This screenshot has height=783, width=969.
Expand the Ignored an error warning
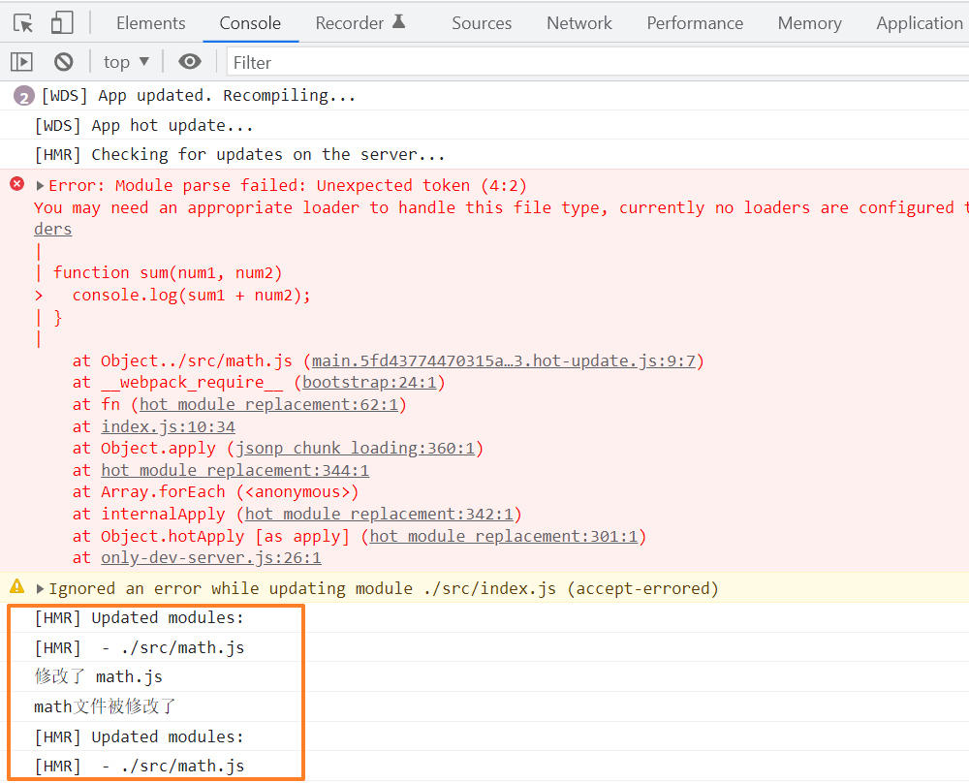click(40, 588)
